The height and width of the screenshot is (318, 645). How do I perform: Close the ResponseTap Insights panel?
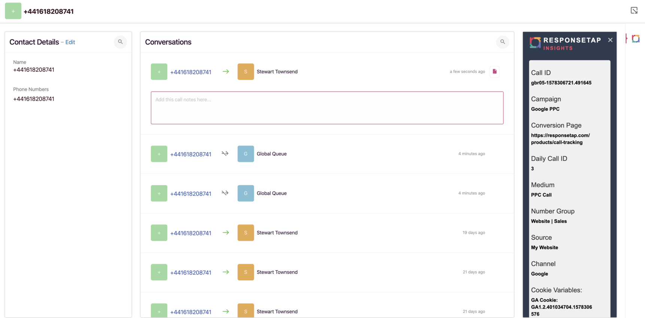click(x=610, y=40)
